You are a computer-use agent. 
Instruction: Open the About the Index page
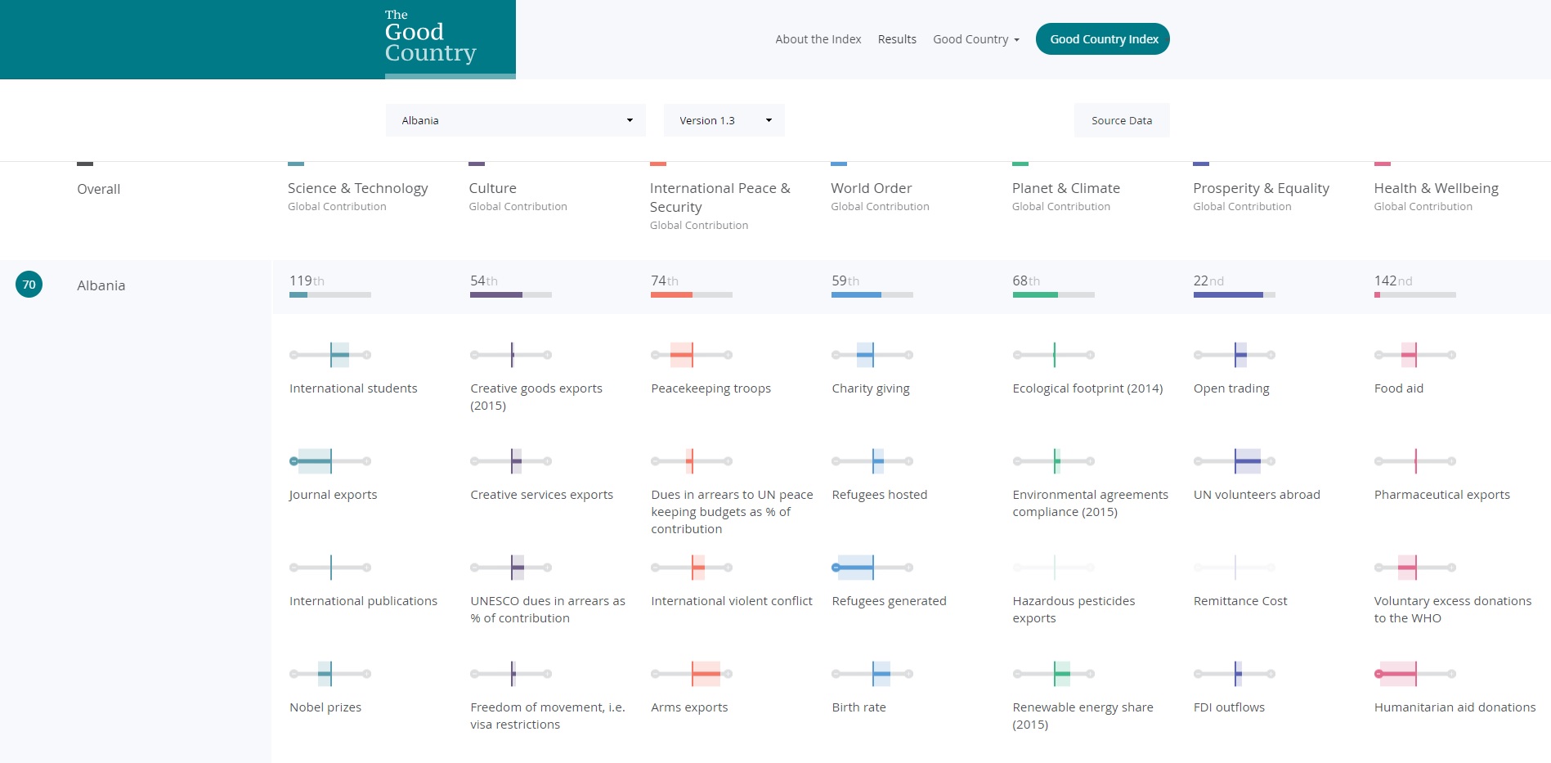[818, 39]
